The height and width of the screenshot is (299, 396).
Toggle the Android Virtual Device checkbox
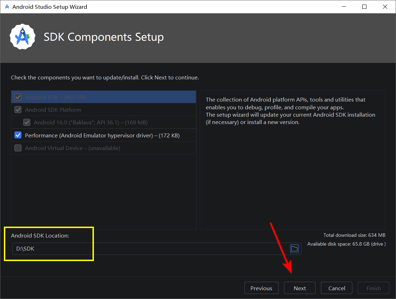click(x=18, y=148)
